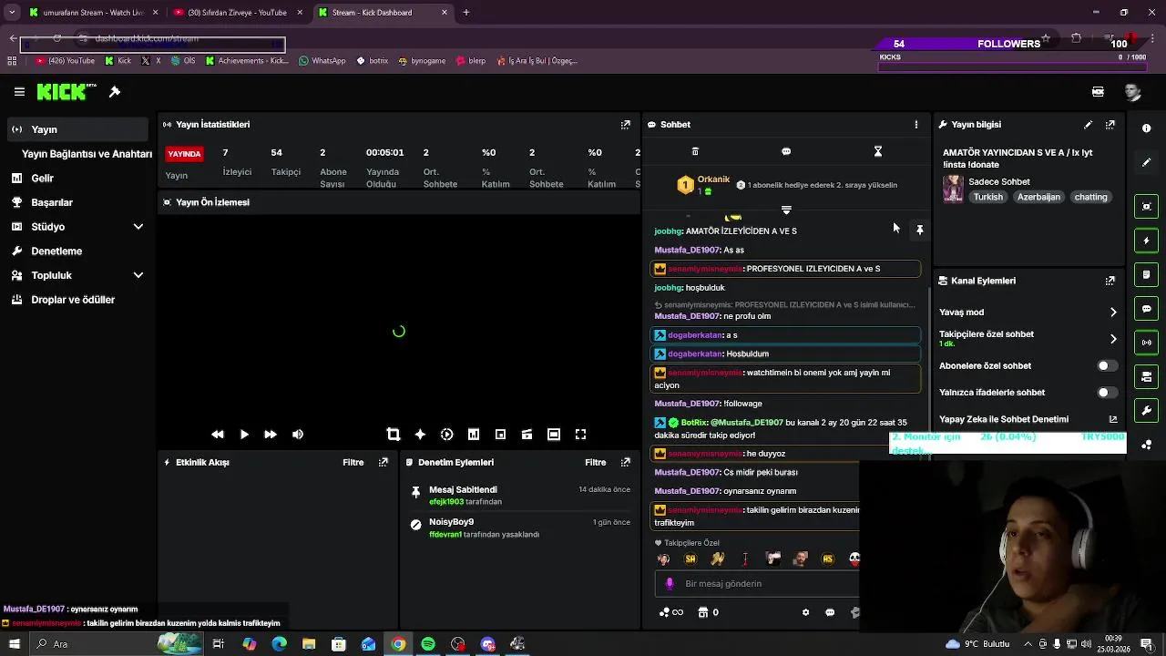Viewport: 1166px width, 656px height.
Task: Click the pin icon next to Kick logo
Action: (115, 92)
